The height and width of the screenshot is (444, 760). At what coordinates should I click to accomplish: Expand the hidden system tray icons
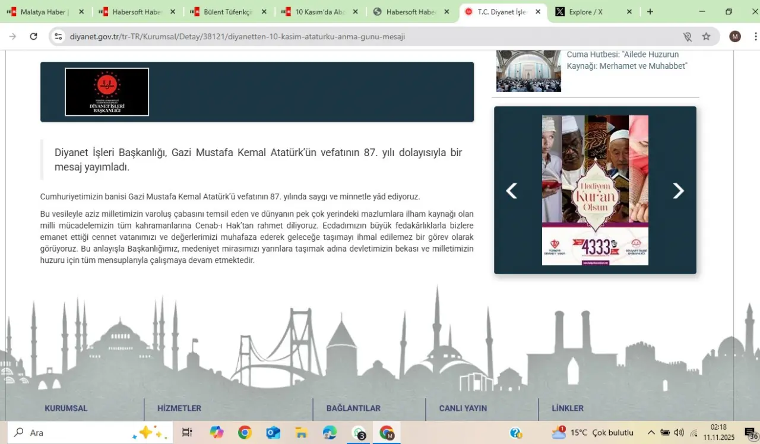tap(651, 433)
